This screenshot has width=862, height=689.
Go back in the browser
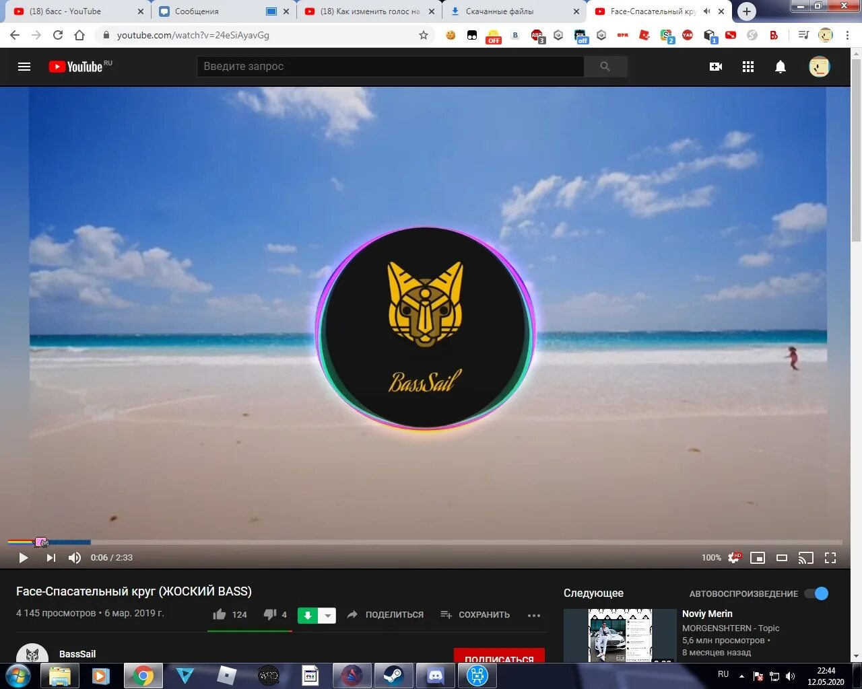pos(15,35)
